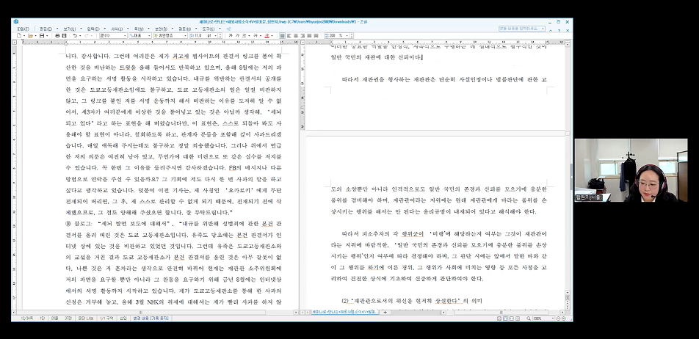Screen dimensions: 699x339
Task: Click the Print icon
Action: (57, 36)
